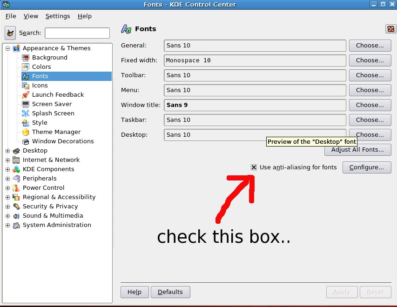
Task: Click the Search input field
Action: [77, 33]
